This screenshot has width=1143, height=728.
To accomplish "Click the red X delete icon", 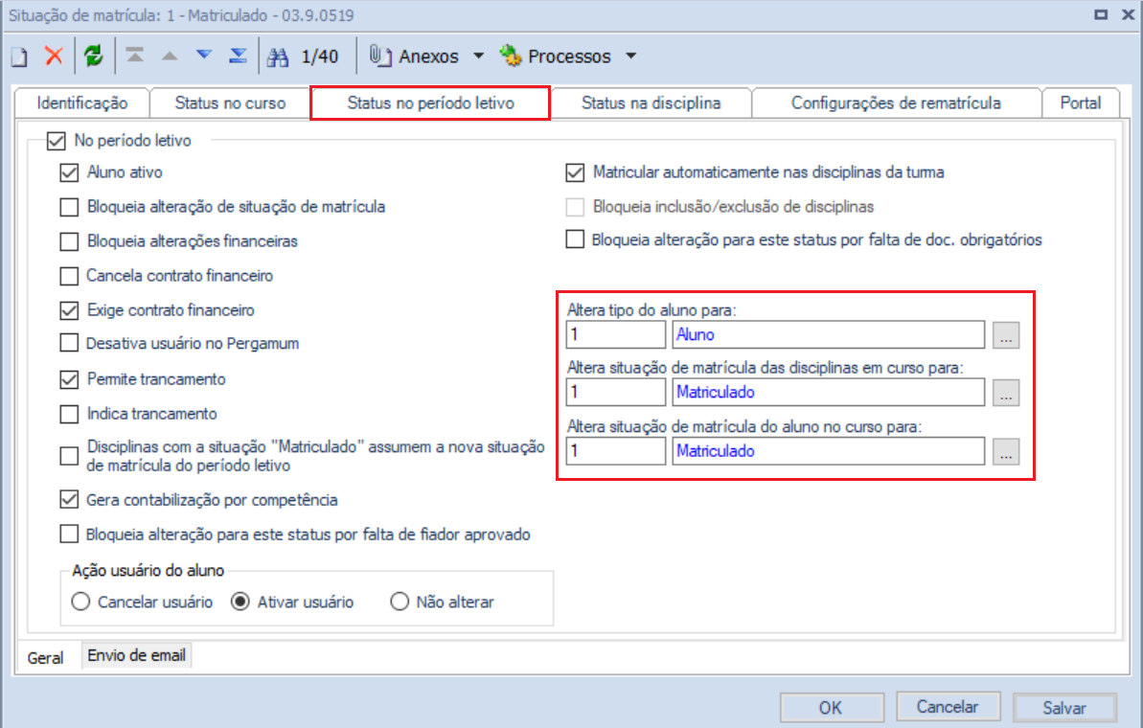I will coord(54,57).
